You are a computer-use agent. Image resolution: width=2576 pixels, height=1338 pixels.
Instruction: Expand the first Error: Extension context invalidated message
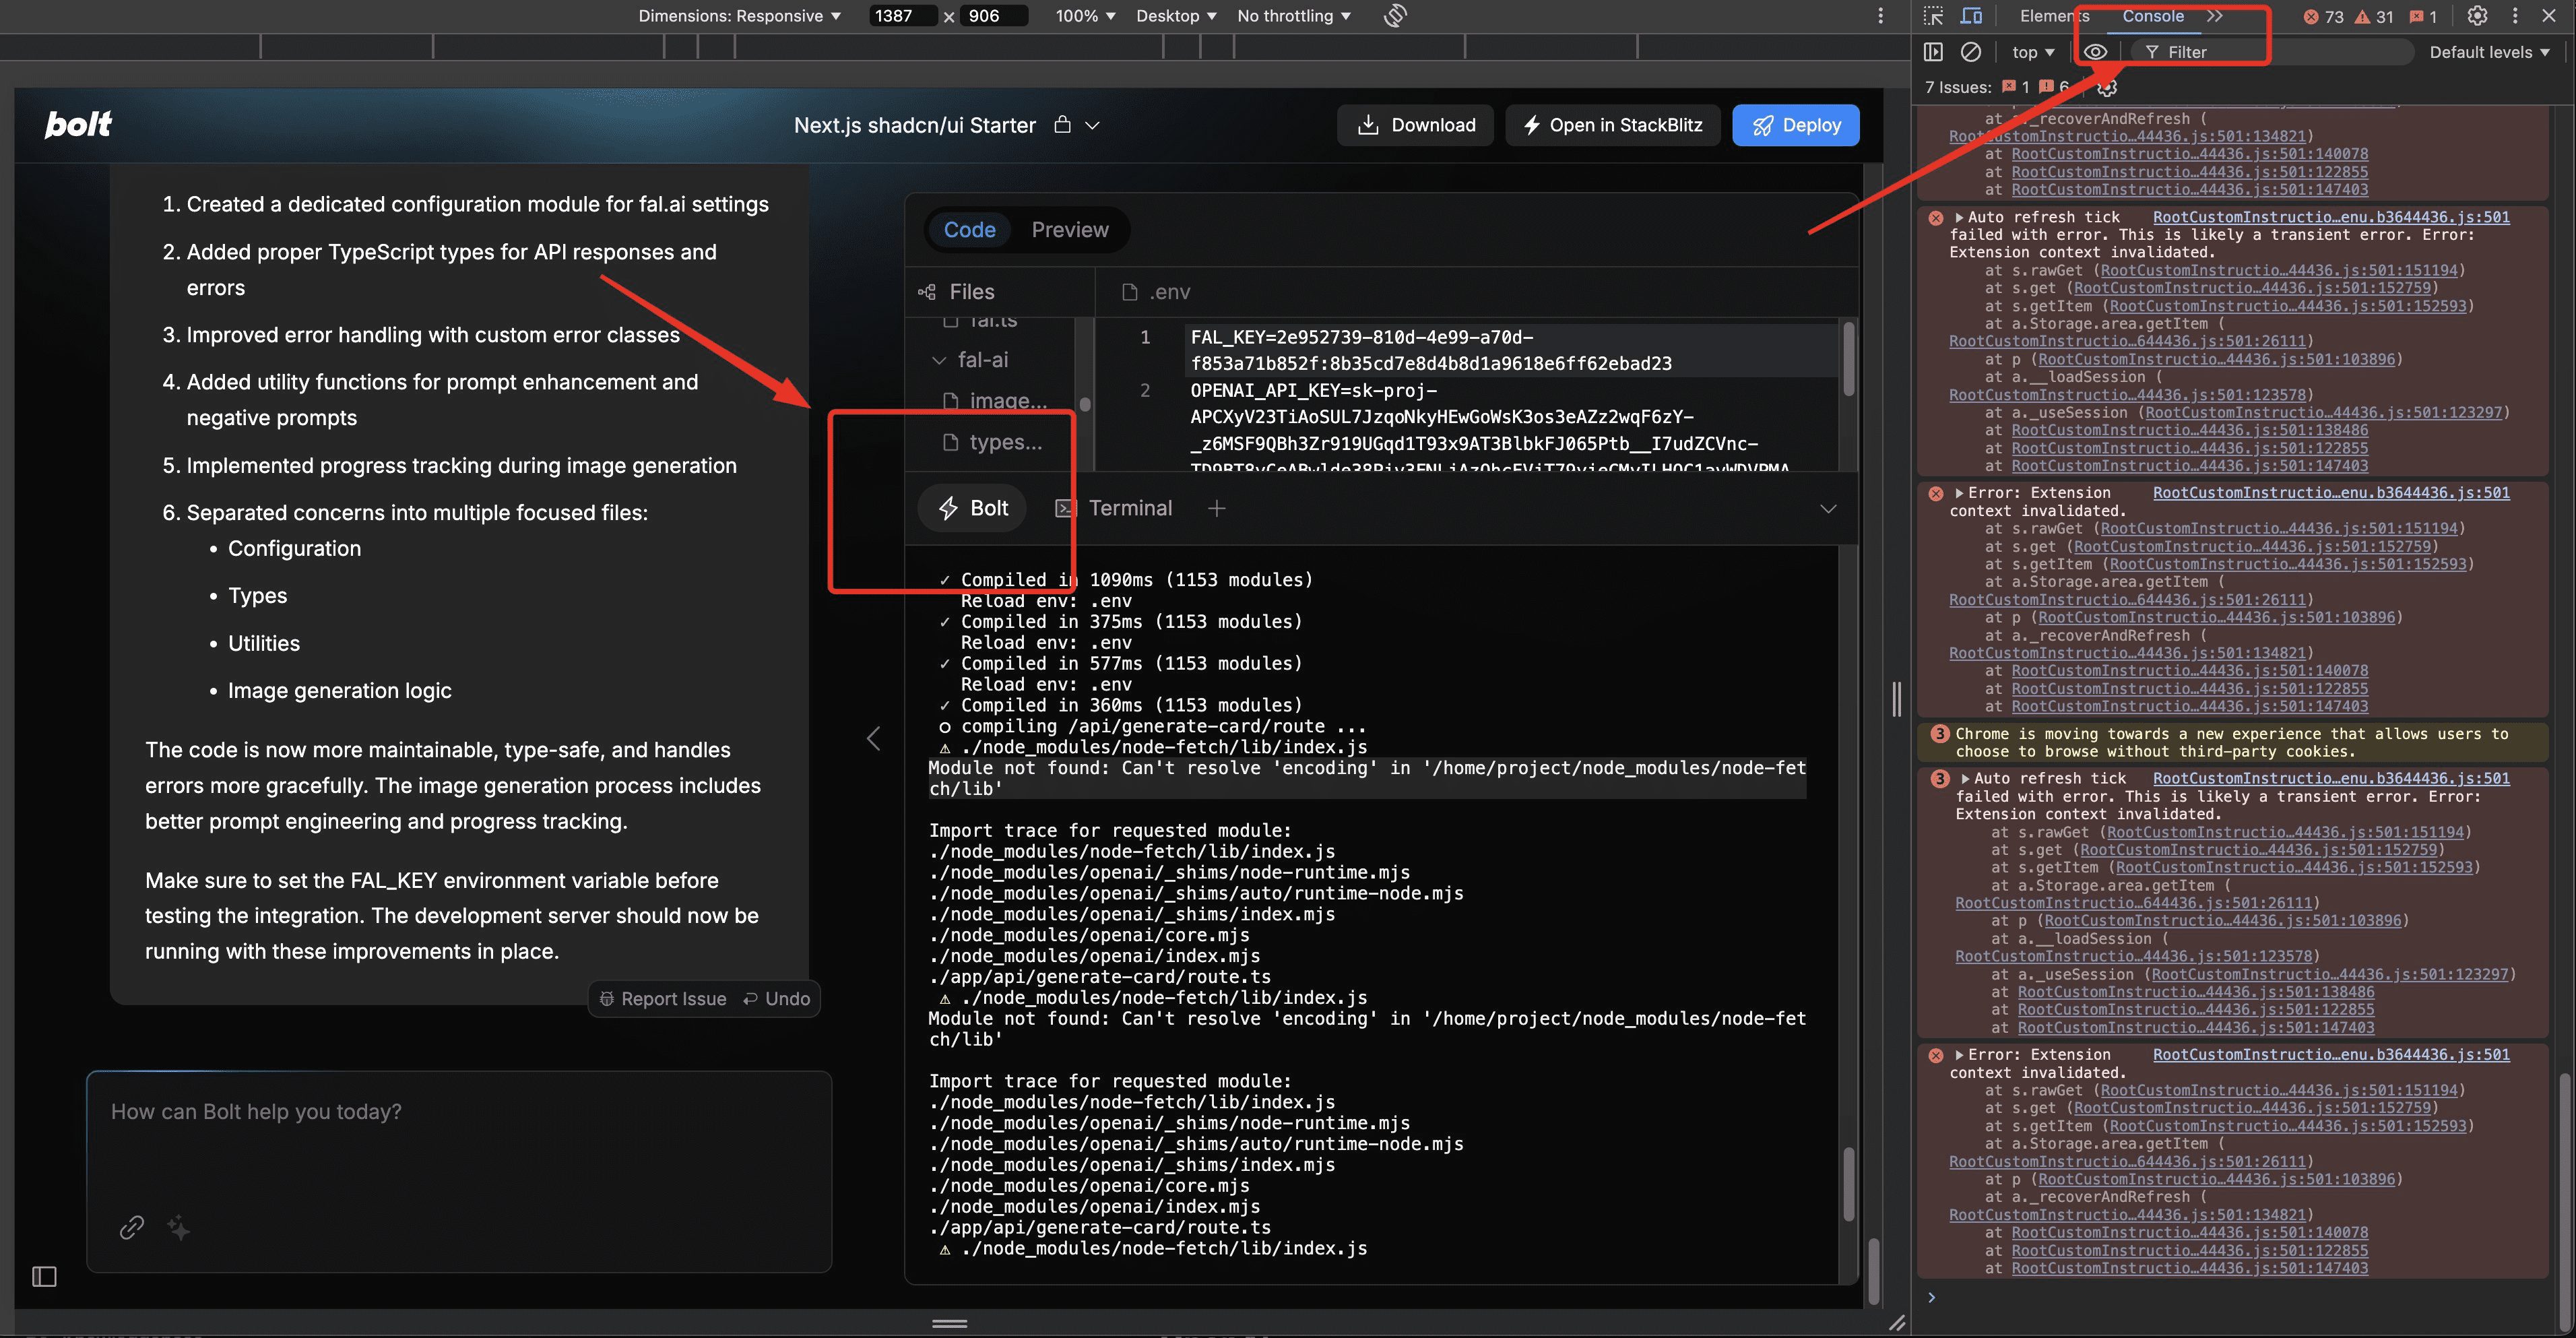(x=1960, y=493)
